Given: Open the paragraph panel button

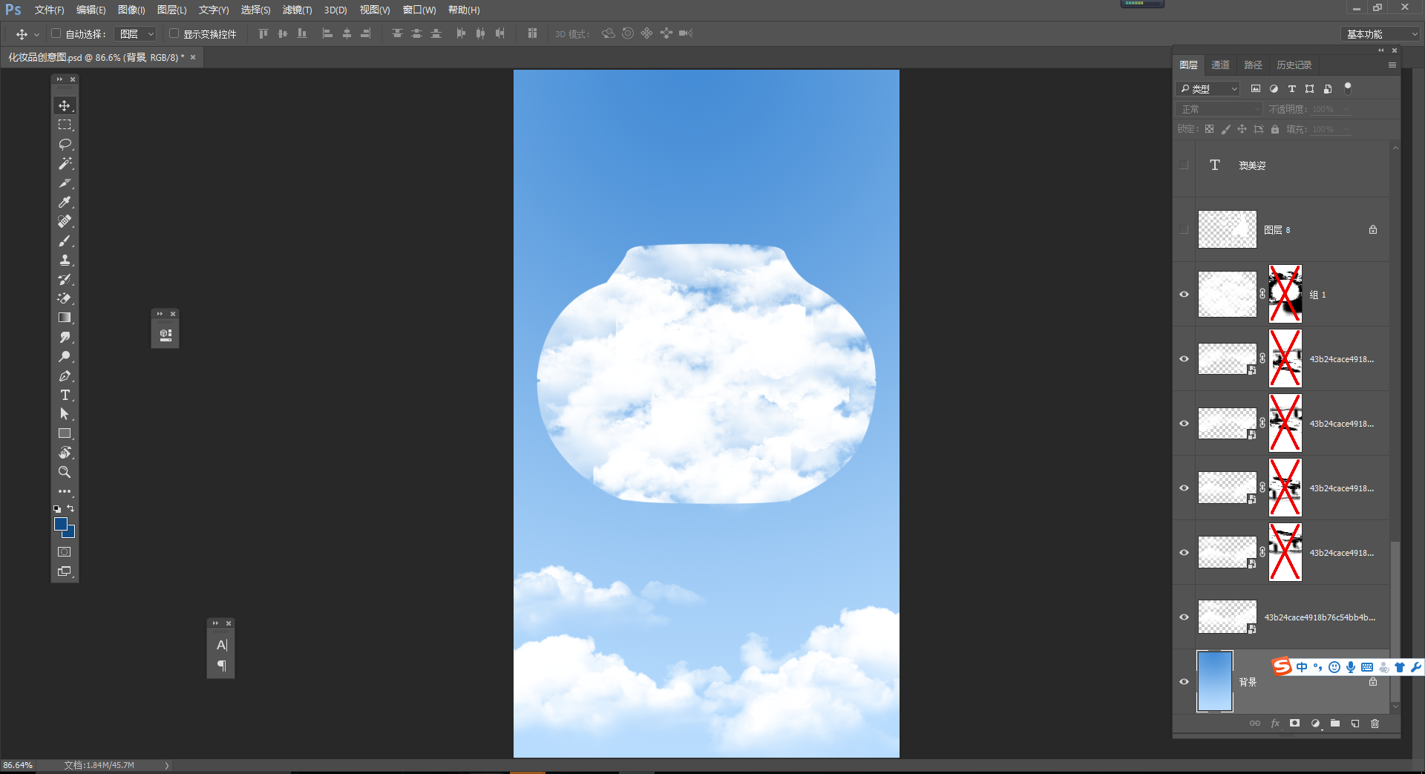Looking at the screenshot, I should 221,666.
